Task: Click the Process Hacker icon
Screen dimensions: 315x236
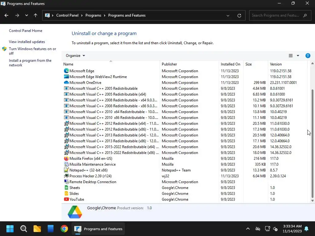Action: pos(66,176)
